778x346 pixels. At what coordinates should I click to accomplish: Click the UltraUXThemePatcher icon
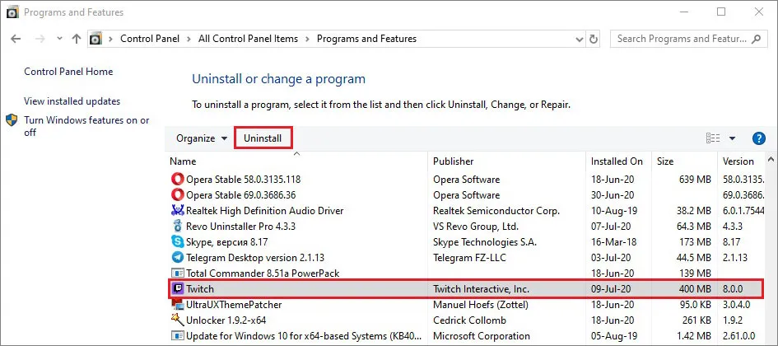(x=177, y=304)
